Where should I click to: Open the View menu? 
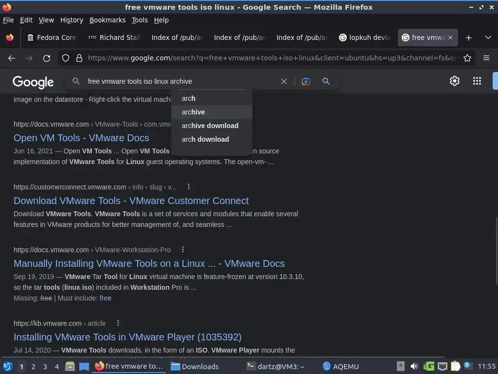click(x=46, y=20)
